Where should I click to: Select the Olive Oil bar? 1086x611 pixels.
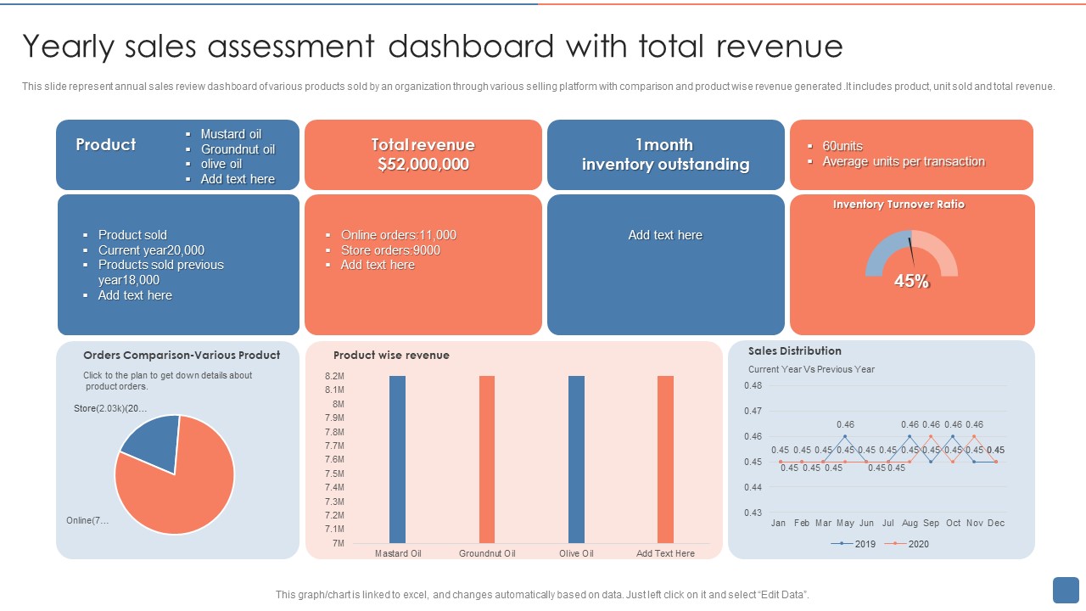point(576,459)
